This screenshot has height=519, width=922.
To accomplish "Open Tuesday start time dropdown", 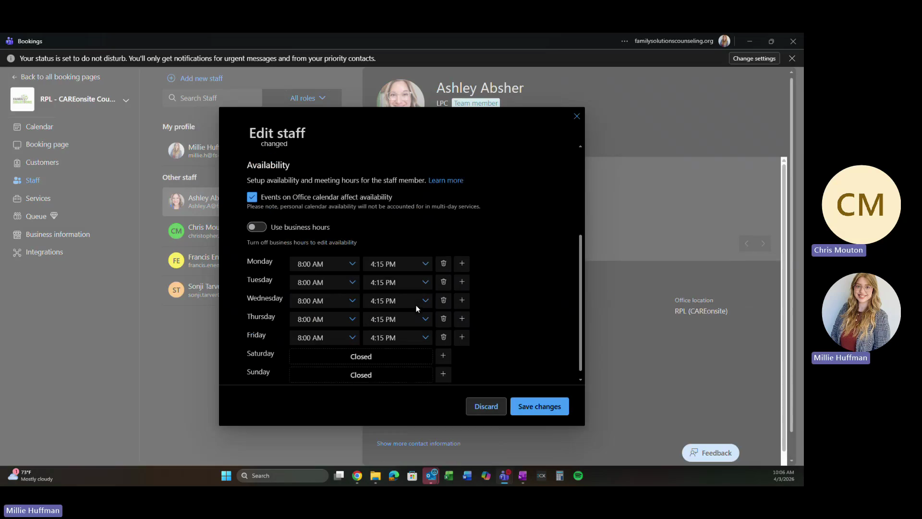I will [x=325, y=282].
